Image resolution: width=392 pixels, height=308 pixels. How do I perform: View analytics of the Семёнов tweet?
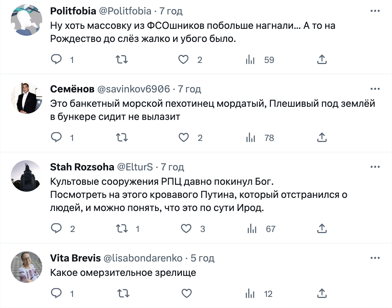(x=250, y=138)
